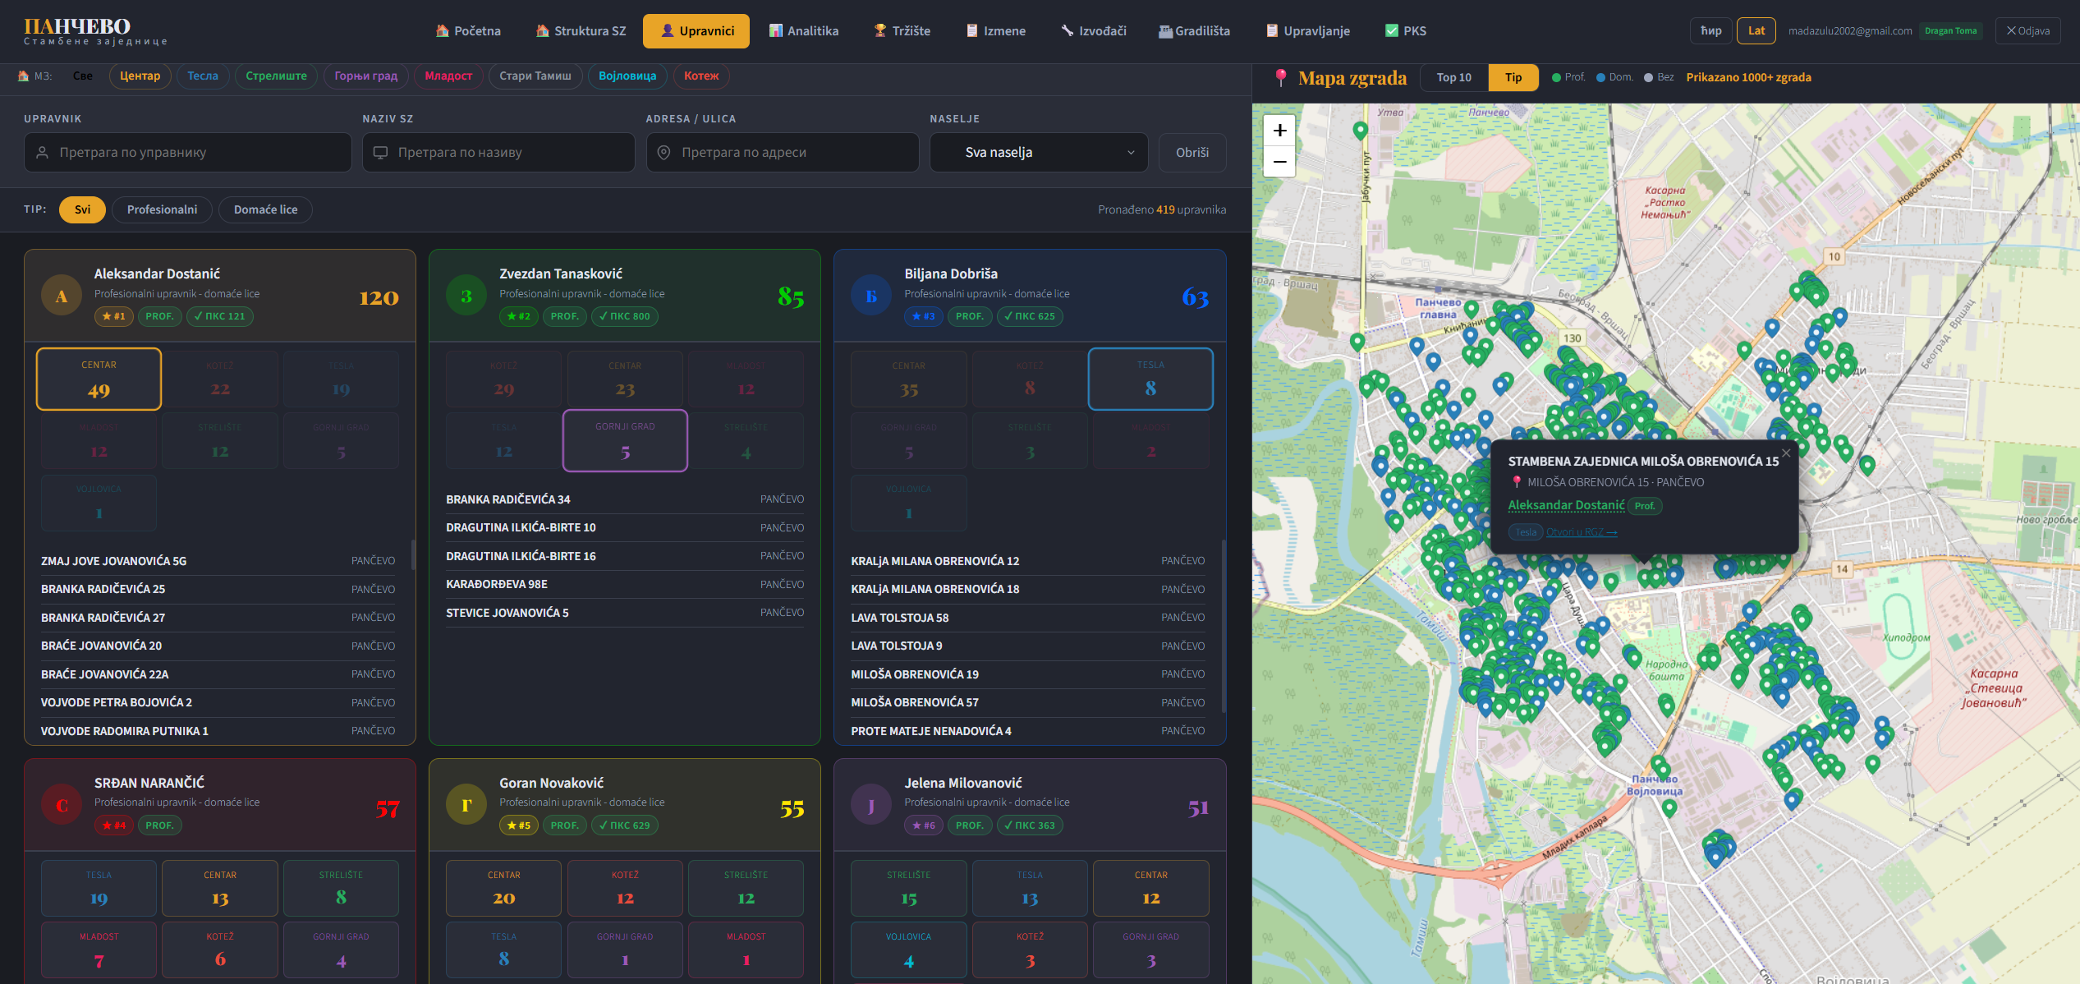
Task: Switch script to Lat (Latin)
Action: (1756, 31)
